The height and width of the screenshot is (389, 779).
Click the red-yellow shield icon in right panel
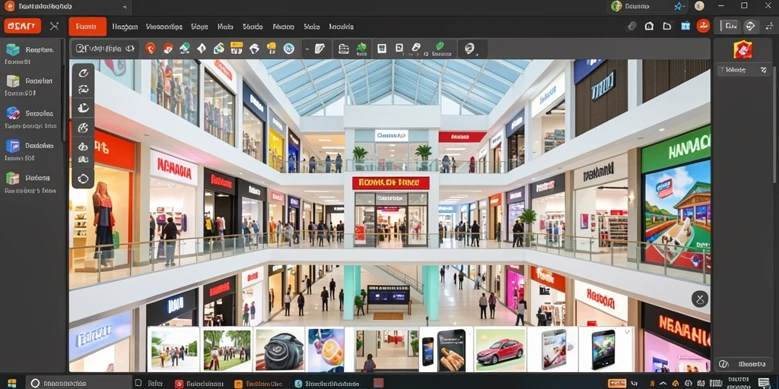coord(742,49)
